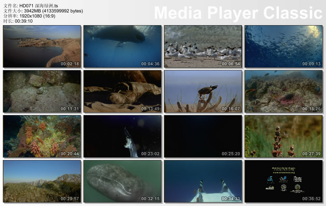Image resolution: width=326 pixels, height=206 pixels.
Task: Click the flower stalks thumbnail at 00:27:39
Action: [283, 136]
